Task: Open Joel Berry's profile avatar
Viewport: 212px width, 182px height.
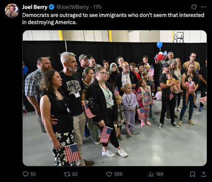Action: pyautogui.click(x=12, y=11)
